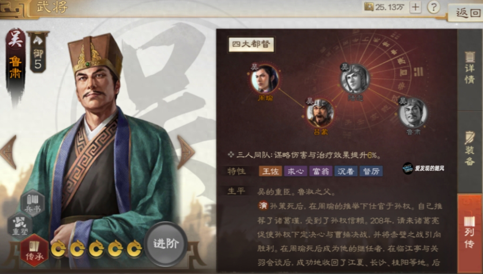Select 吕蒙 portrait in bond chart
Viewport: 483px width, 274px height.
coord(320,113)
